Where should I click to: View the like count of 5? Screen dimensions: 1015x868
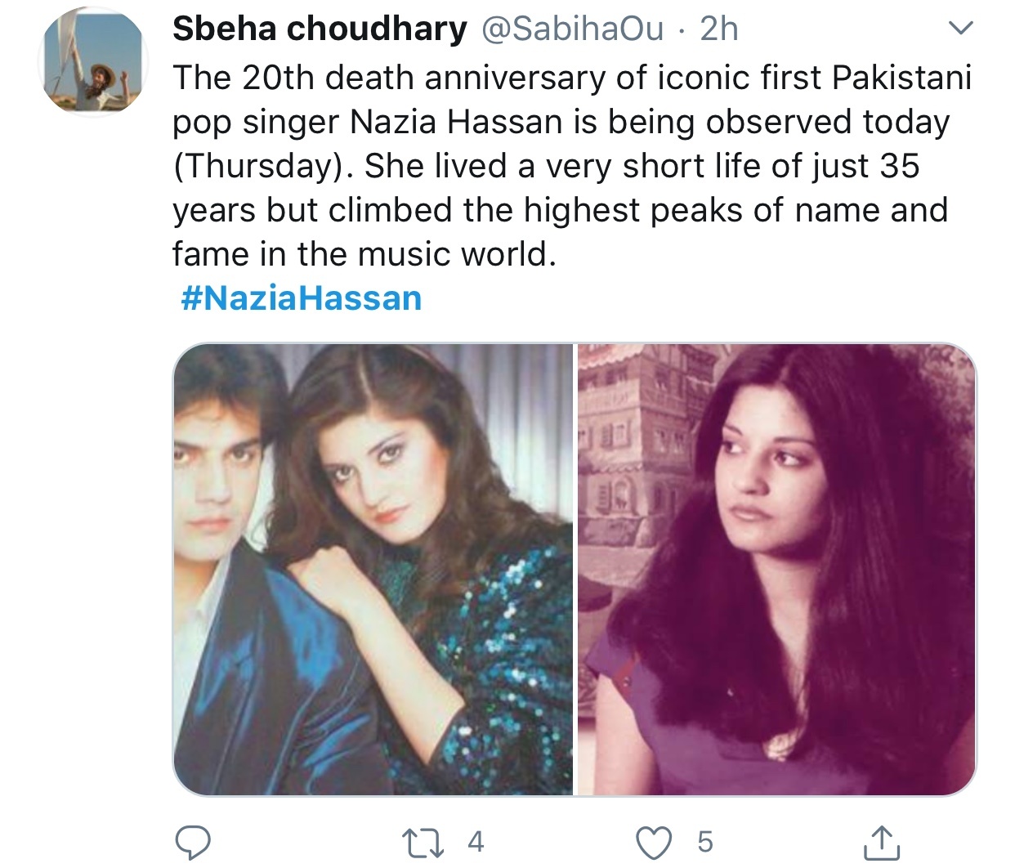[x=705, y=842]
